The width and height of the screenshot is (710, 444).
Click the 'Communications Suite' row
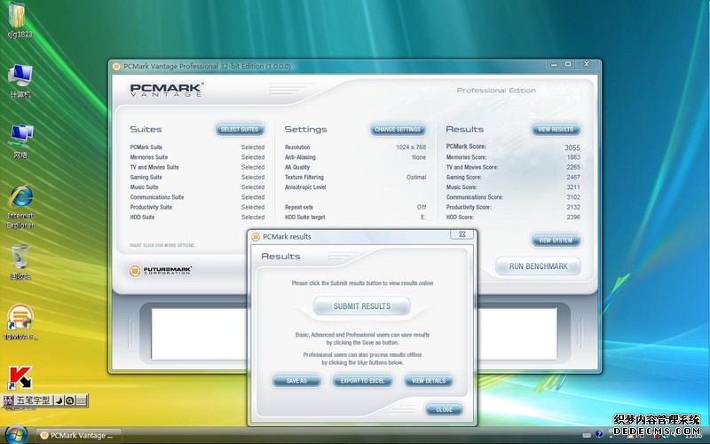click(x=197, y=197)
